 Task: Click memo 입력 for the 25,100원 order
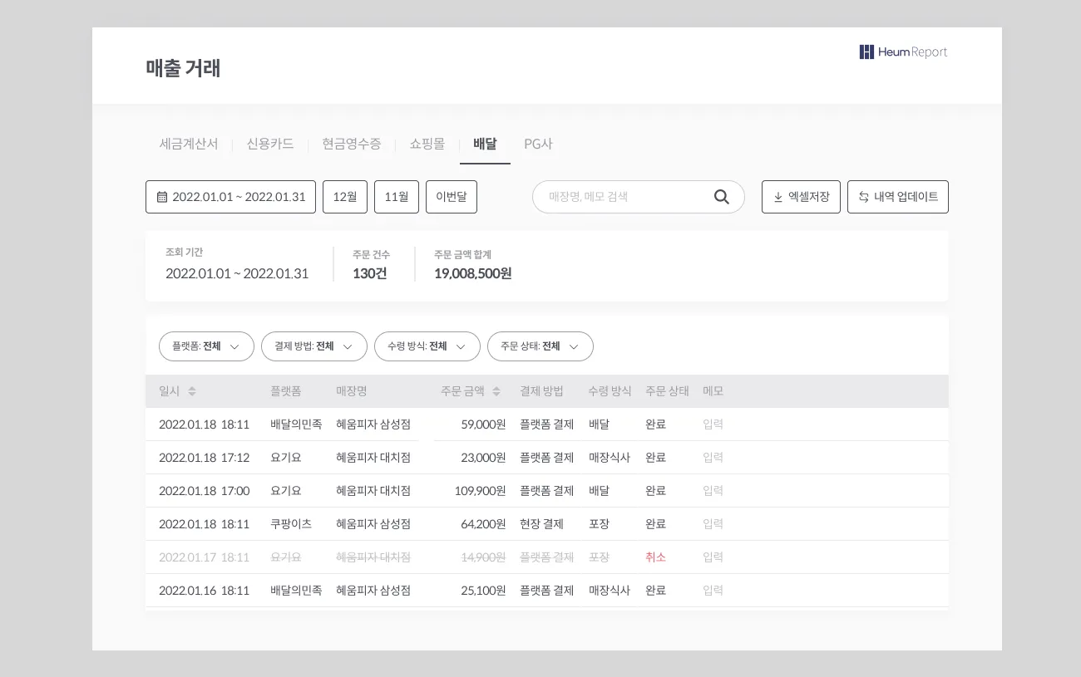point(713,591)
